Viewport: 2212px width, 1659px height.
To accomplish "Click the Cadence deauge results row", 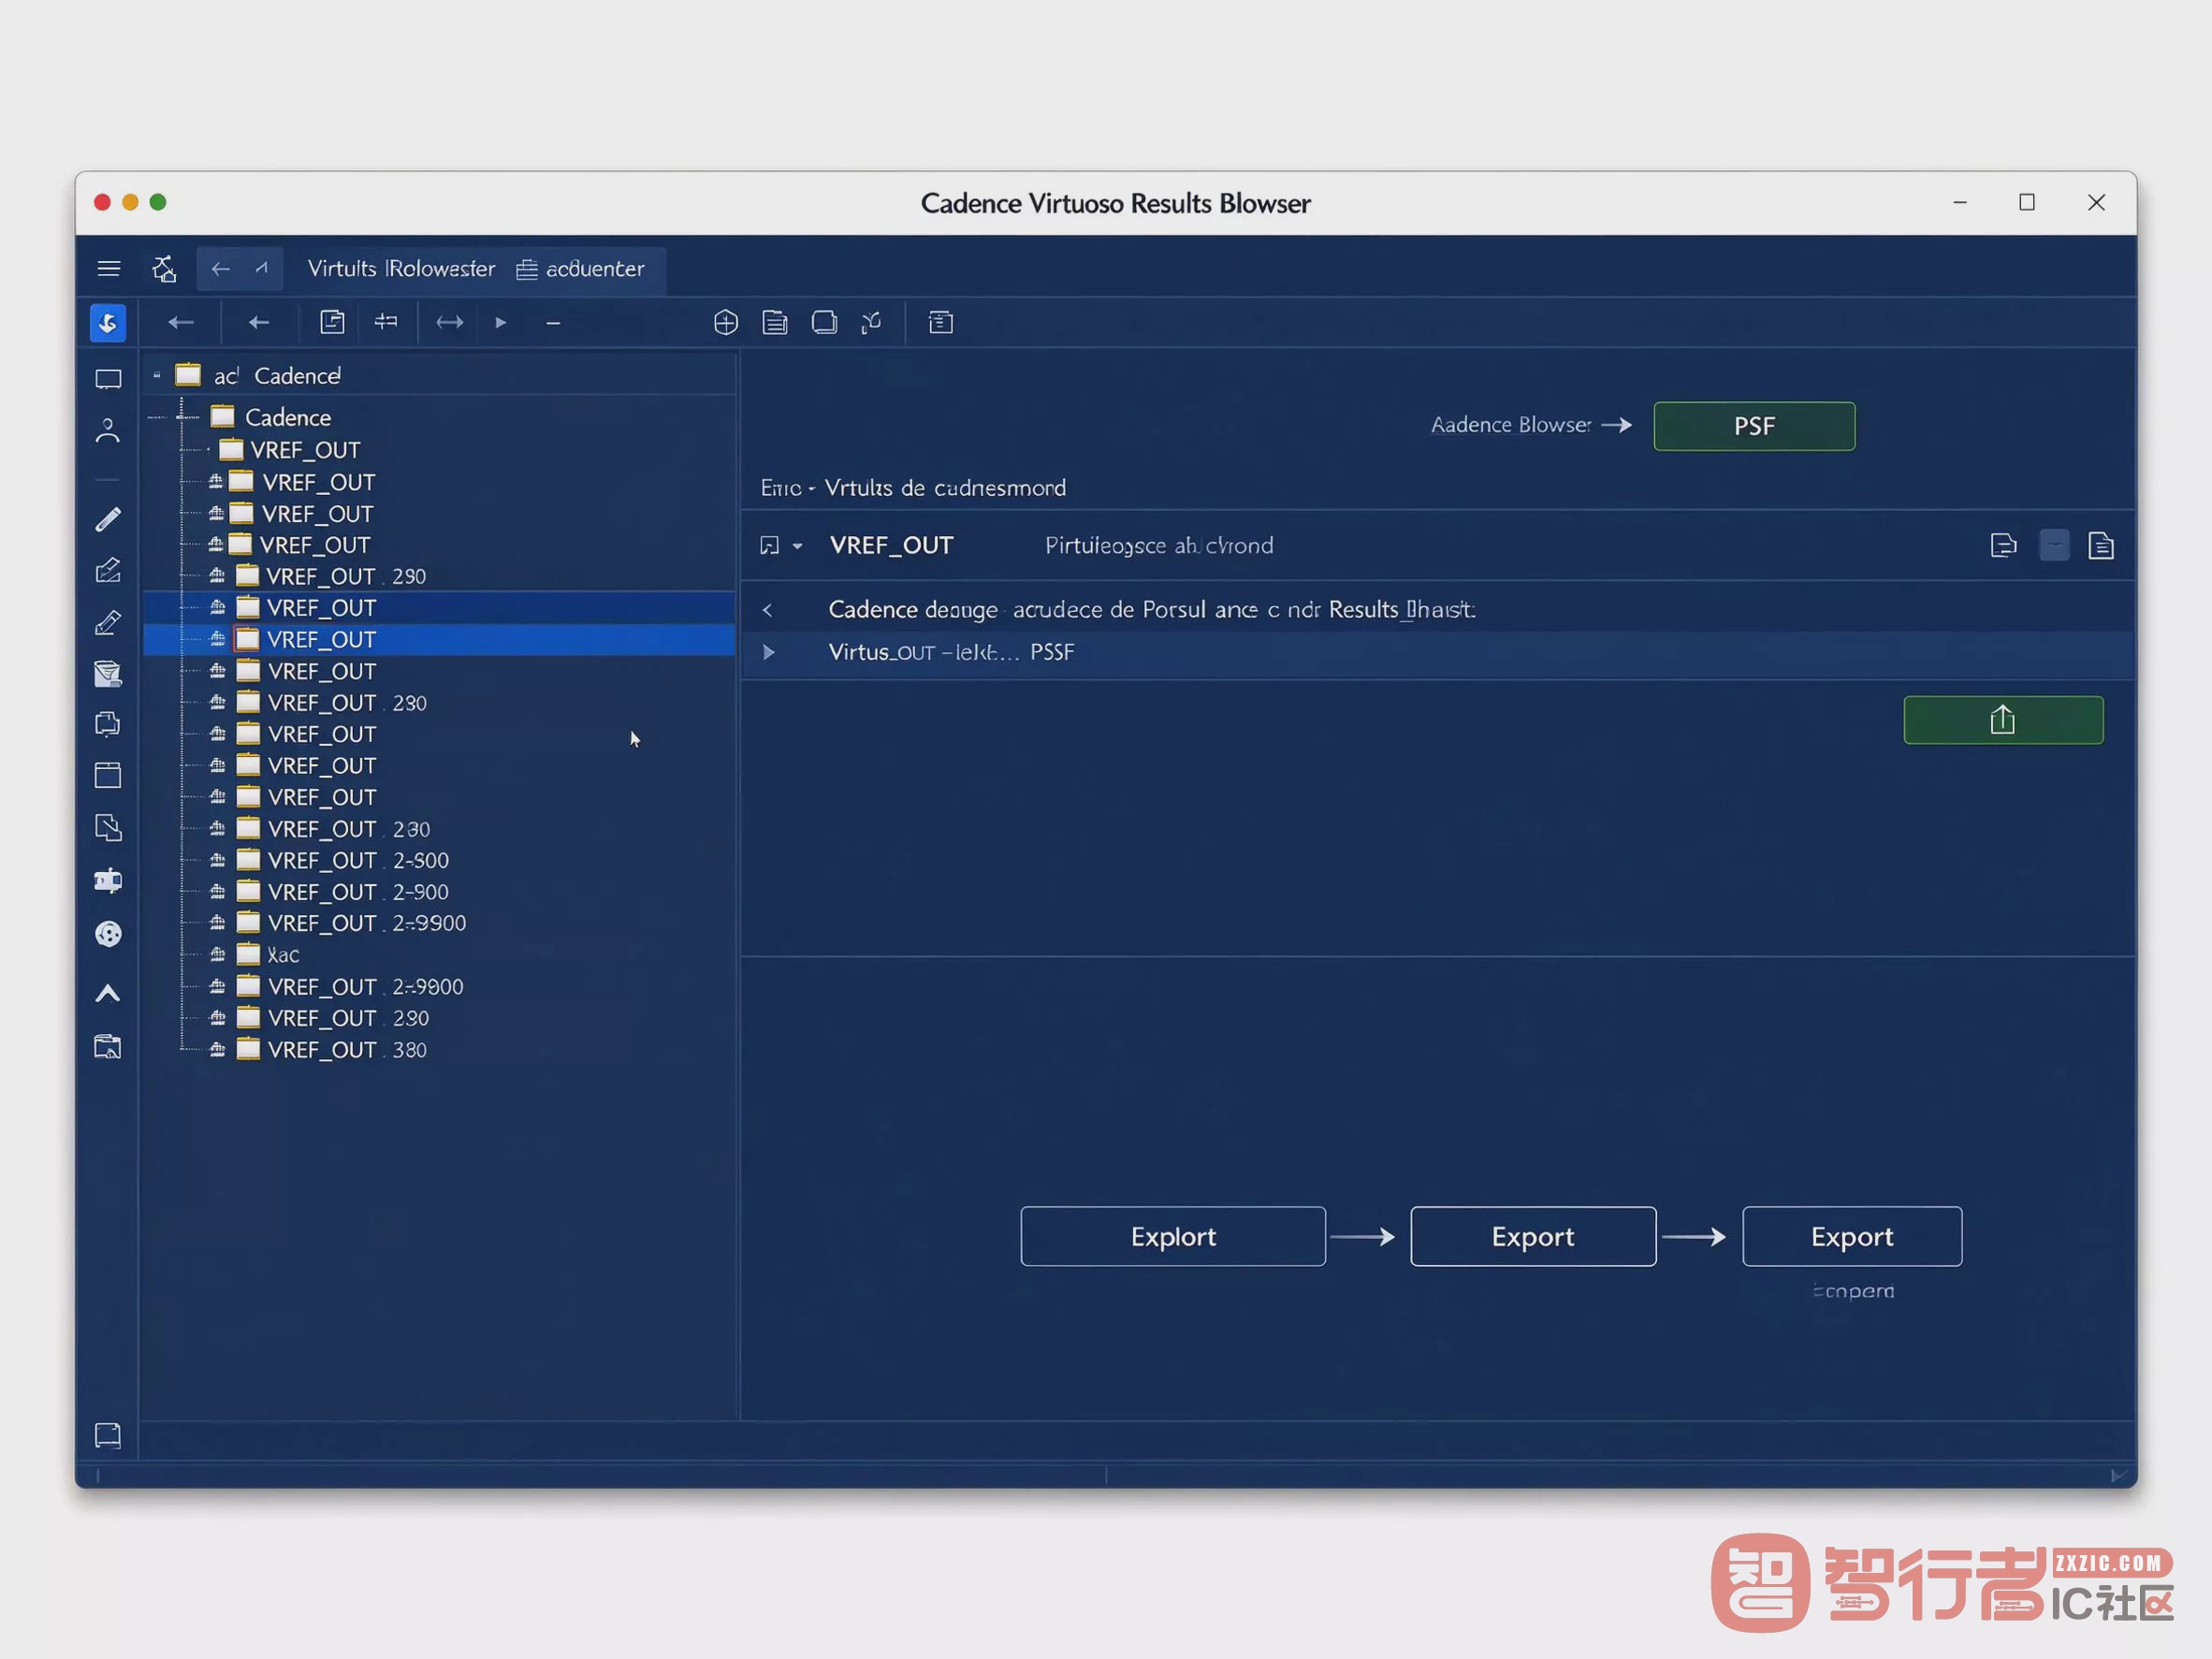I will [x=1438, y=610].
